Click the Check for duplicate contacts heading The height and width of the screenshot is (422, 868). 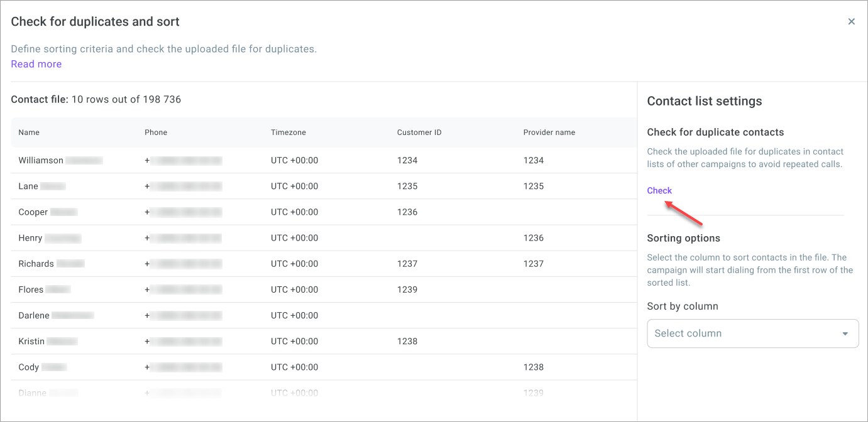(x=716, y=133)
